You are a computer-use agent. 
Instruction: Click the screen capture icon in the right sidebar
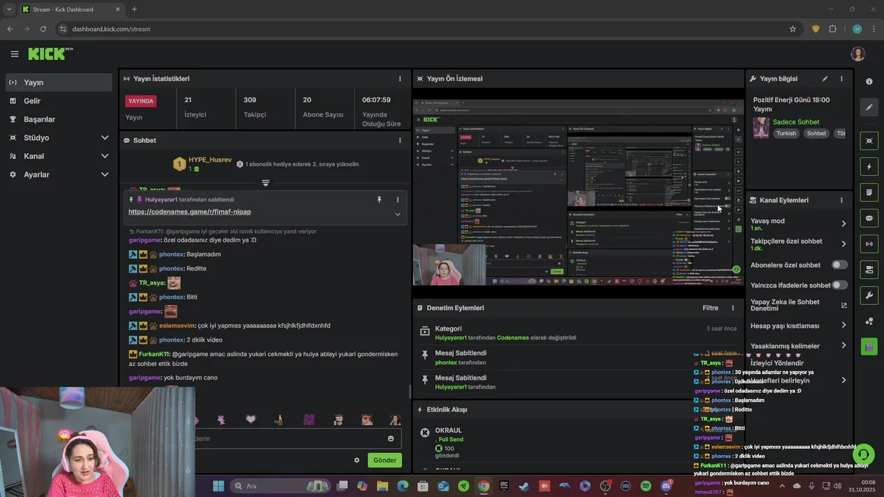click(869, 141)
